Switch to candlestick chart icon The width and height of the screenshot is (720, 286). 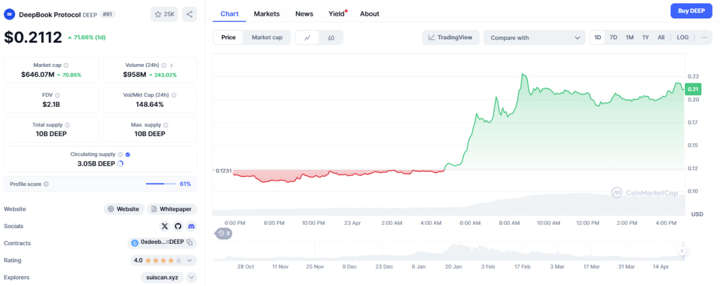point(331,38)
